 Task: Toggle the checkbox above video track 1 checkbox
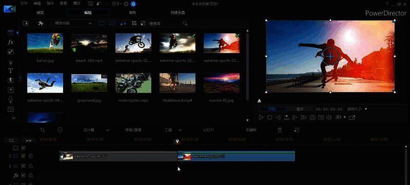pos(23,148)
